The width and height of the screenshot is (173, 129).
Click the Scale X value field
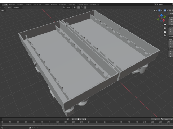(171, 42)
